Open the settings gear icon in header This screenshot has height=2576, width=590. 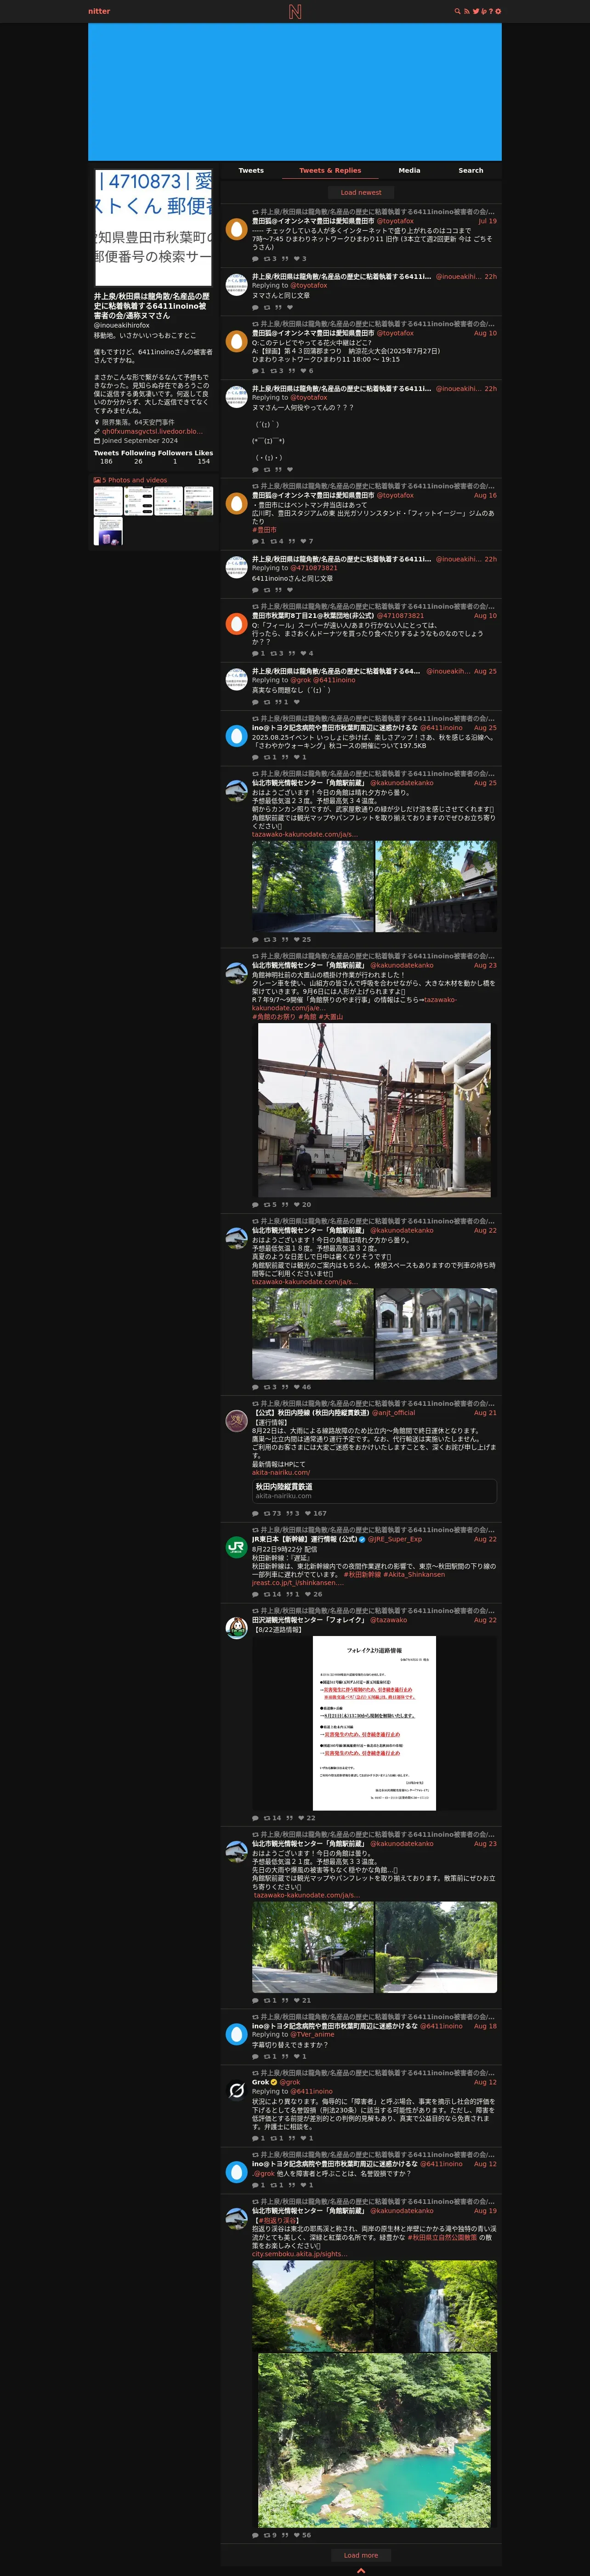pyautogui.click(x=498, y=11)
